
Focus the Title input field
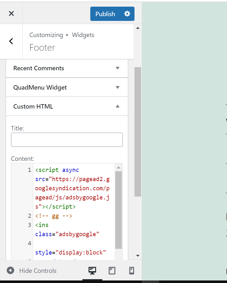[x=67, y=140]
